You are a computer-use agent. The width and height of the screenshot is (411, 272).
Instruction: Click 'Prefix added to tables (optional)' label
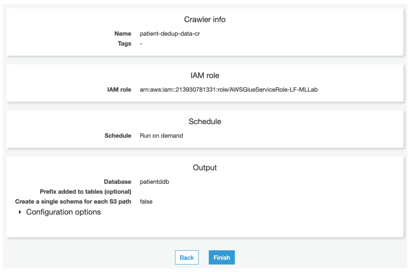click(x=86, y=192)
